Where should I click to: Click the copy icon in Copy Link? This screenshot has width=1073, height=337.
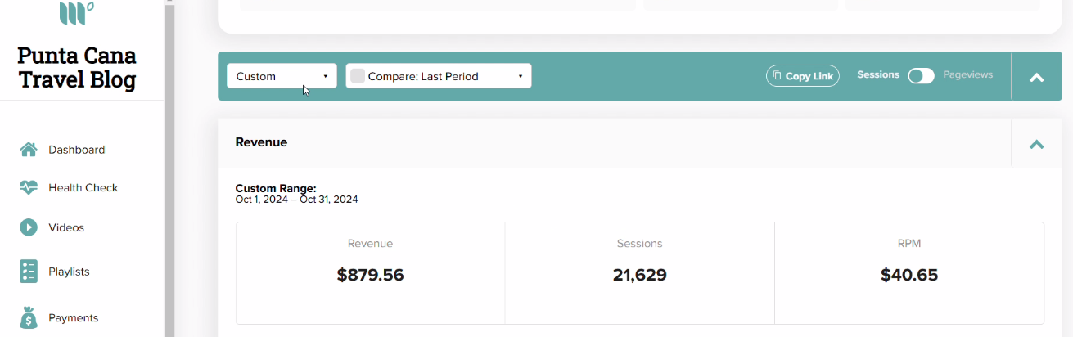(x=778, y=76)
